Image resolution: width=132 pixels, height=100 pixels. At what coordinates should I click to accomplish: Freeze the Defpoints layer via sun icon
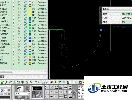(x=19, y=2)
